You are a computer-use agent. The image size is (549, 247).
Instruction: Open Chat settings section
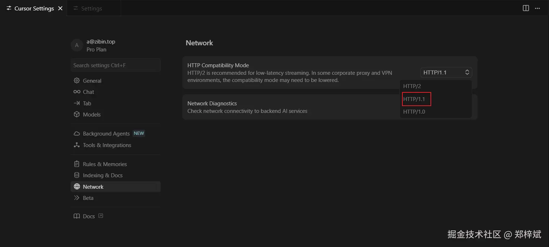116,92
